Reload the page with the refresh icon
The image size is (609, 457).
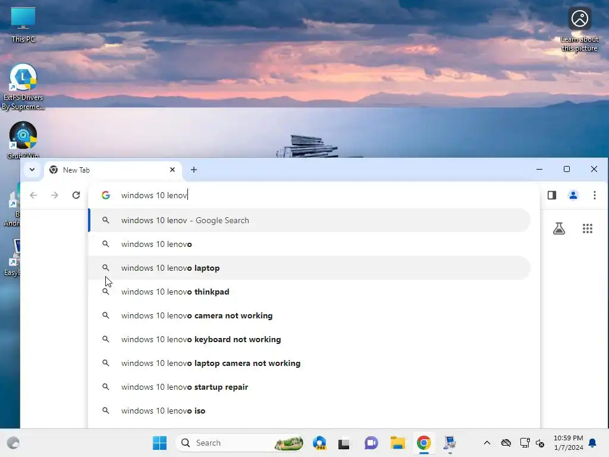(76, 195)
